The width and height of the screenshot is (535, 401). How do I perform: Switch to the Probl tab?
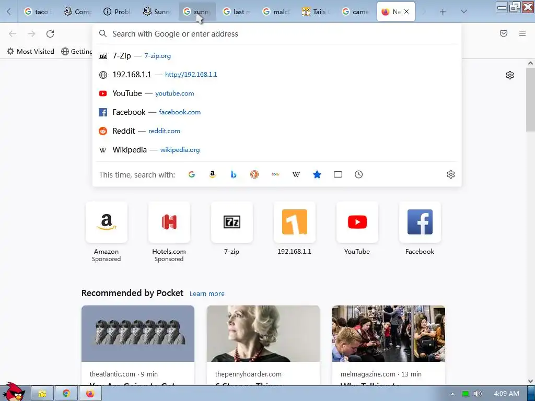(117, 11)
